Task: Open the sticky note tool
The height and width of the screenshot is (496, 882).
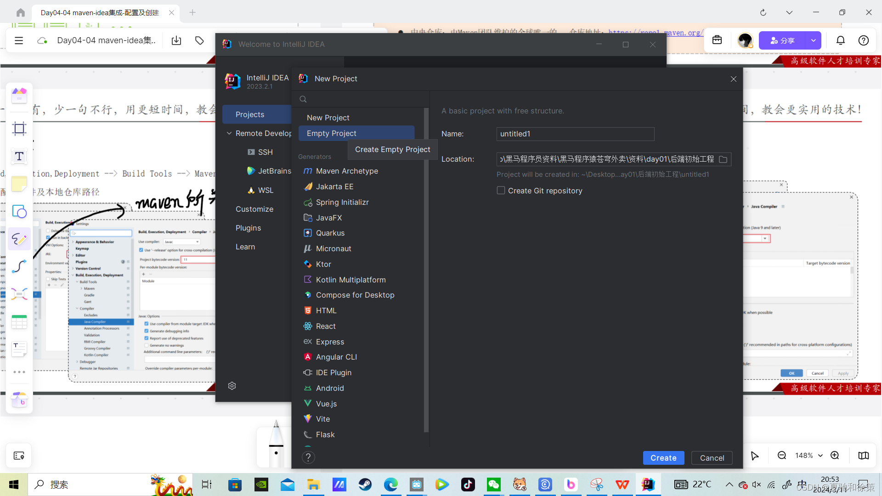Action: point(19,184)
